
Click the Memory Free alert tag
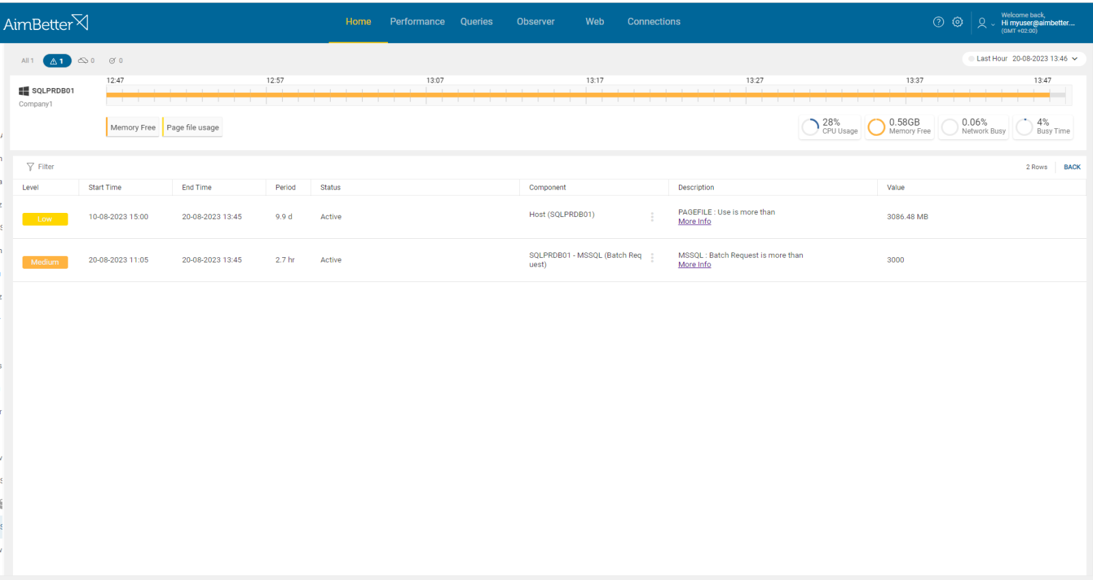pyautogui.click(x=133, y=128)
